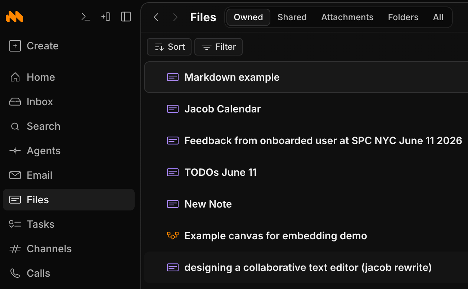Switch to the Folders tab
468x289 pixels.
click(x=403, y=17)
